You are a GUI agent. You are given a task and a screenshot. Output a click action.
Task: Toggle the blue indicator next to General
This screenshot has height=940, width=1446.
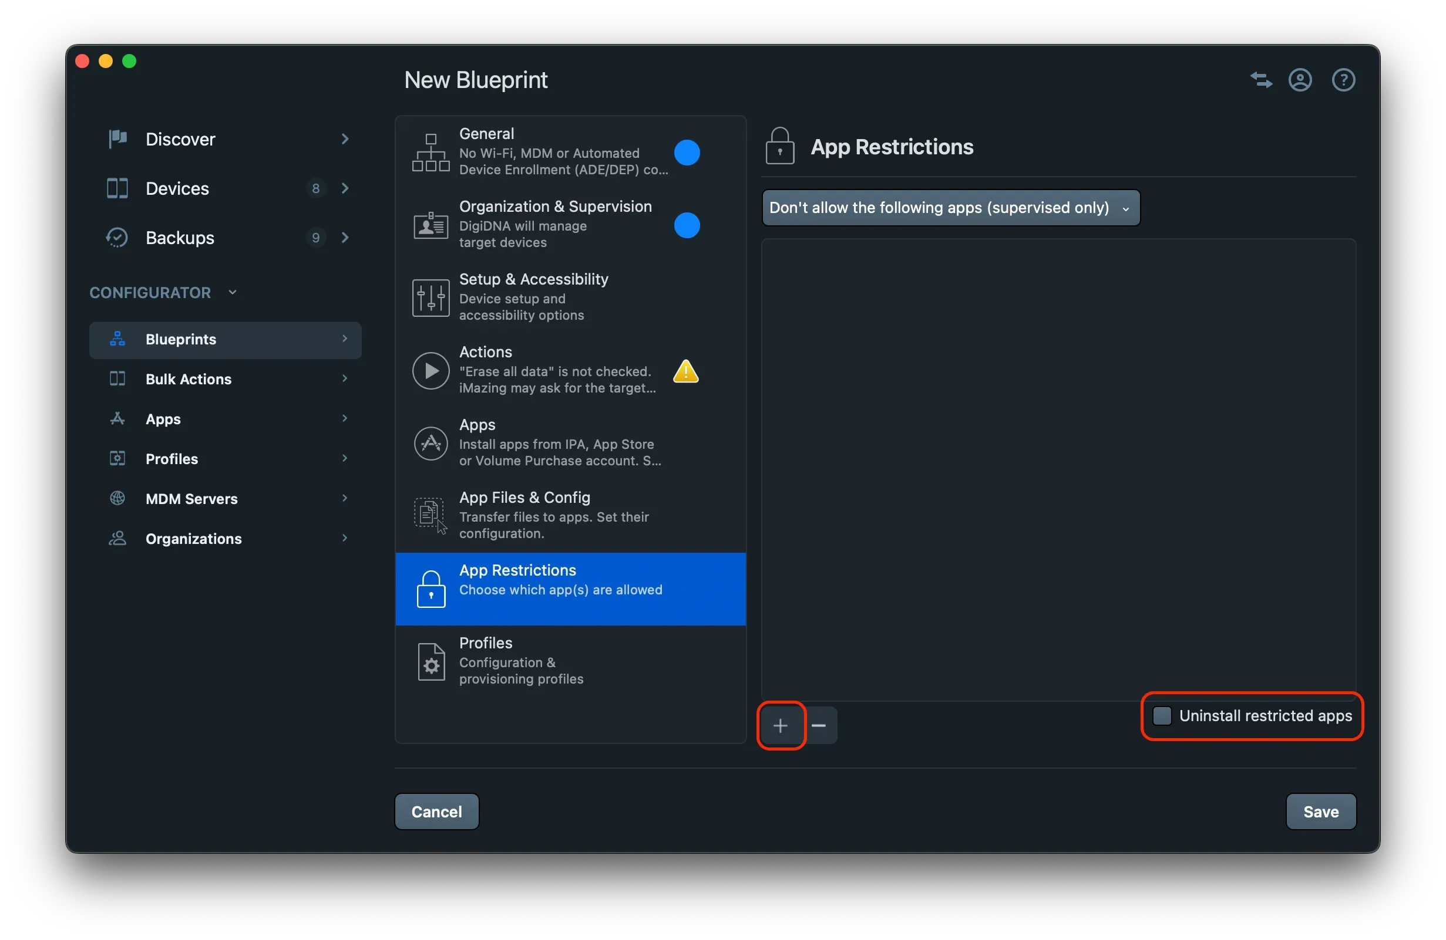687,153
